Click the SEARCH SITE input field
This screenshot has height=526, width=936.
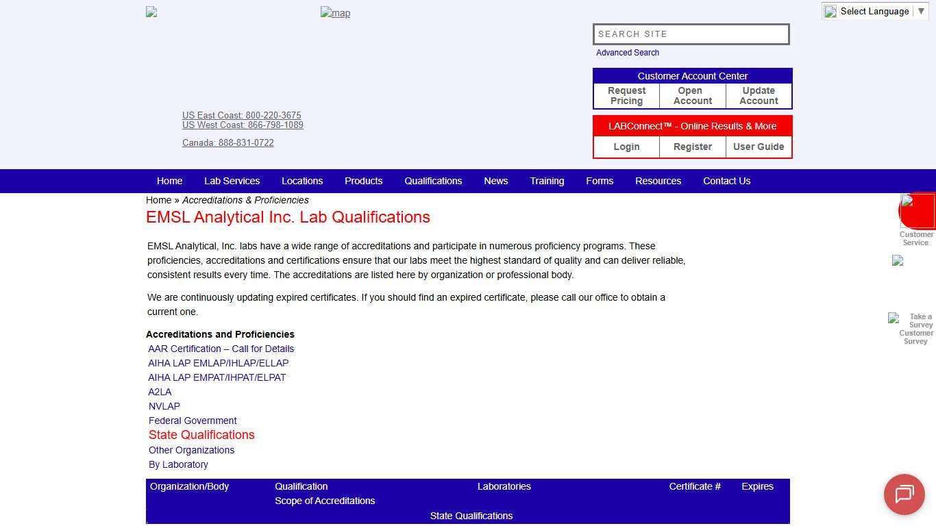[691, 34]
